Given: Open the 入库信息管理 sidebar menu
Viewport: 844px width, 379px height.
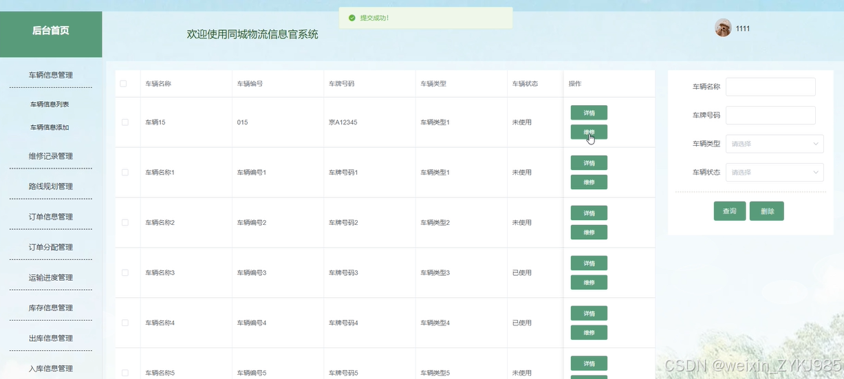Looking at the screenshot, I should [51, 368].
